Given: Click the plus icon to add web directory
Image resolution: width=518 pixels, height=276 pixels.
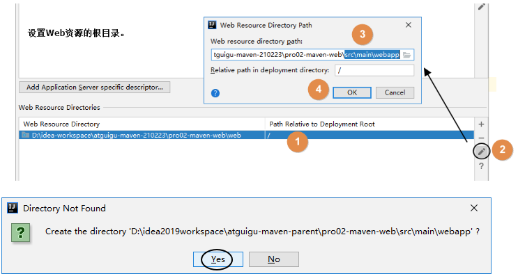Looking at the screenshot, I should coord(481,124).
